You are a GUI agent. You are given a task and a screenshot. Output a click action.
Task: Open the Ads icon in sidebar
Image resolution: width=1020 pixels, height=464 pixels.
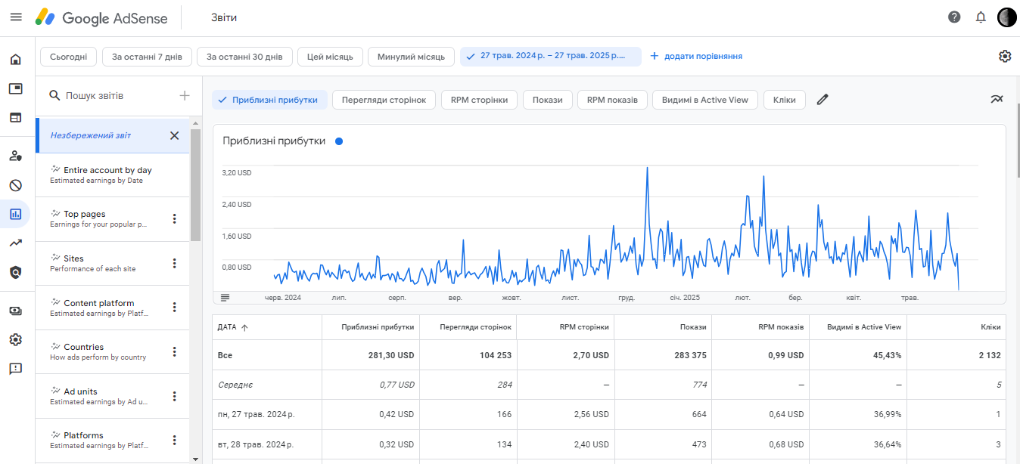coord(15,88)
